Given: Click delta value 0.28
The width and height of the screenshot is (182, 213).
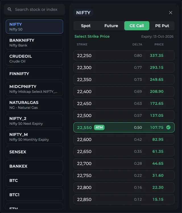Looking at the screenshot, I should point(138,163).
